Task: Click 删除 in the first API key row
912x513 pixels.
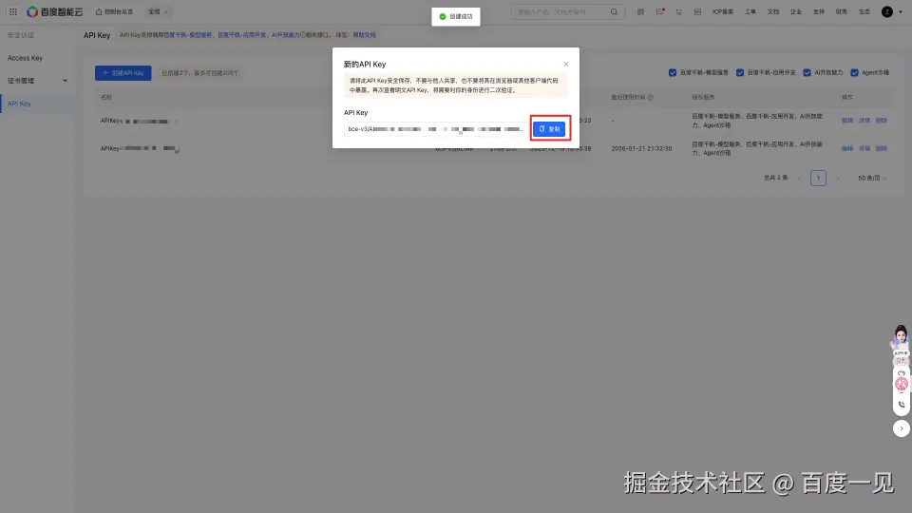Action: [882, 121]
